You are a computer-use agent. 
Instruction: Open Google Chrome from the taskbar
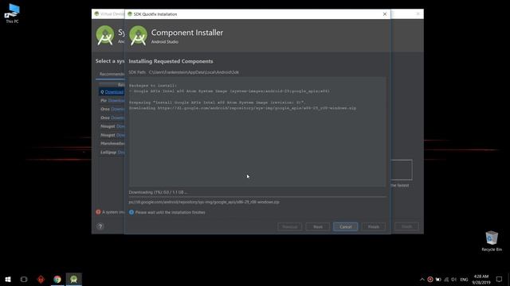pyautogui.click(x=57, y=279)
